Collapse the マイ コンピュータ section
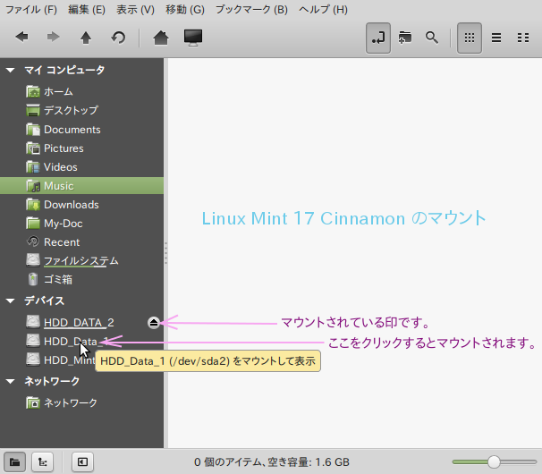542x474 pixels. [11, 70]
